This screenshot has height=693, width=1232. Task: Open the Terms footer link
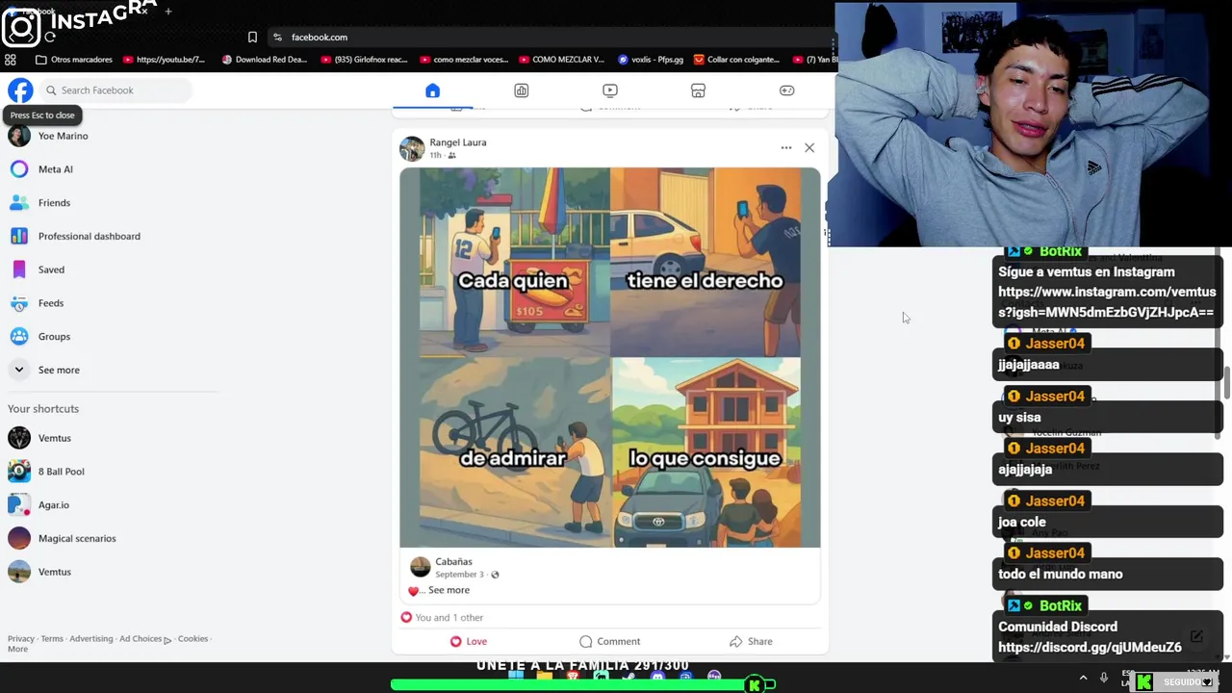click(52, 639)
